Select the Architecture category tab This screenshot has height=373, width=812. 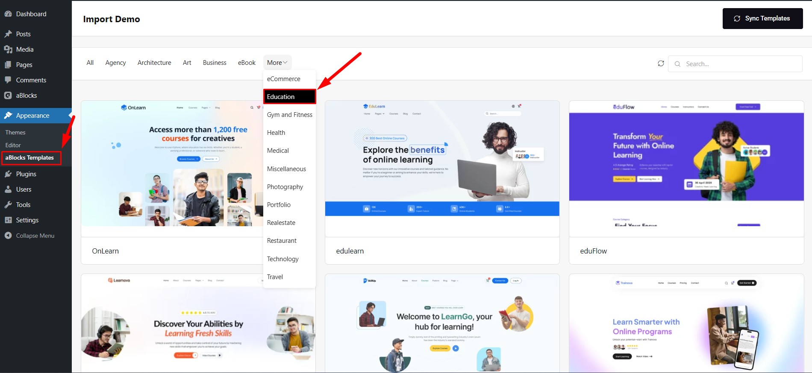154,63
